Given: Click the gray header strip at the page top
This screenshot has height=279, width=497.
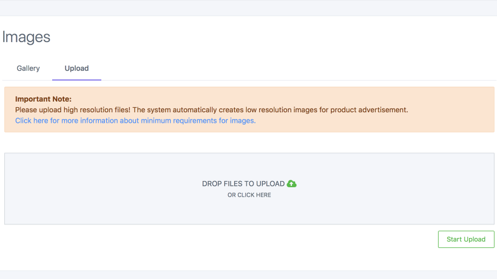Looking at the screenshot, I should point(248,7).
